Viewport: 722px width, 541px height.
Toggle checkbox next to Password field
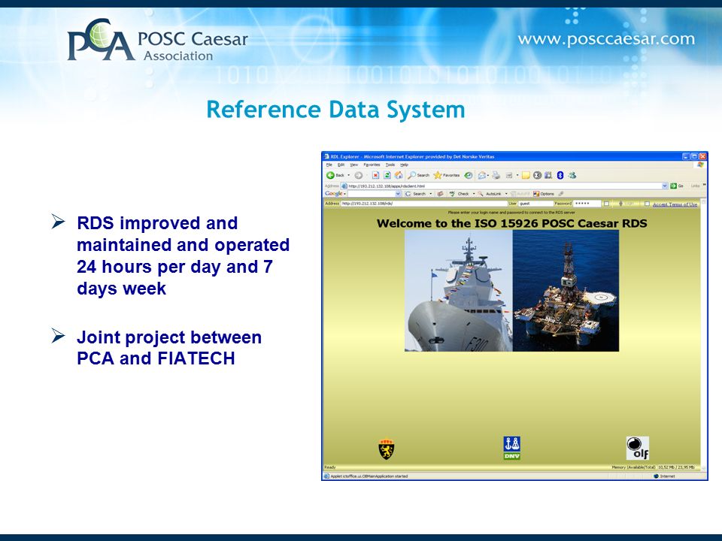click(x=606, y=204)
